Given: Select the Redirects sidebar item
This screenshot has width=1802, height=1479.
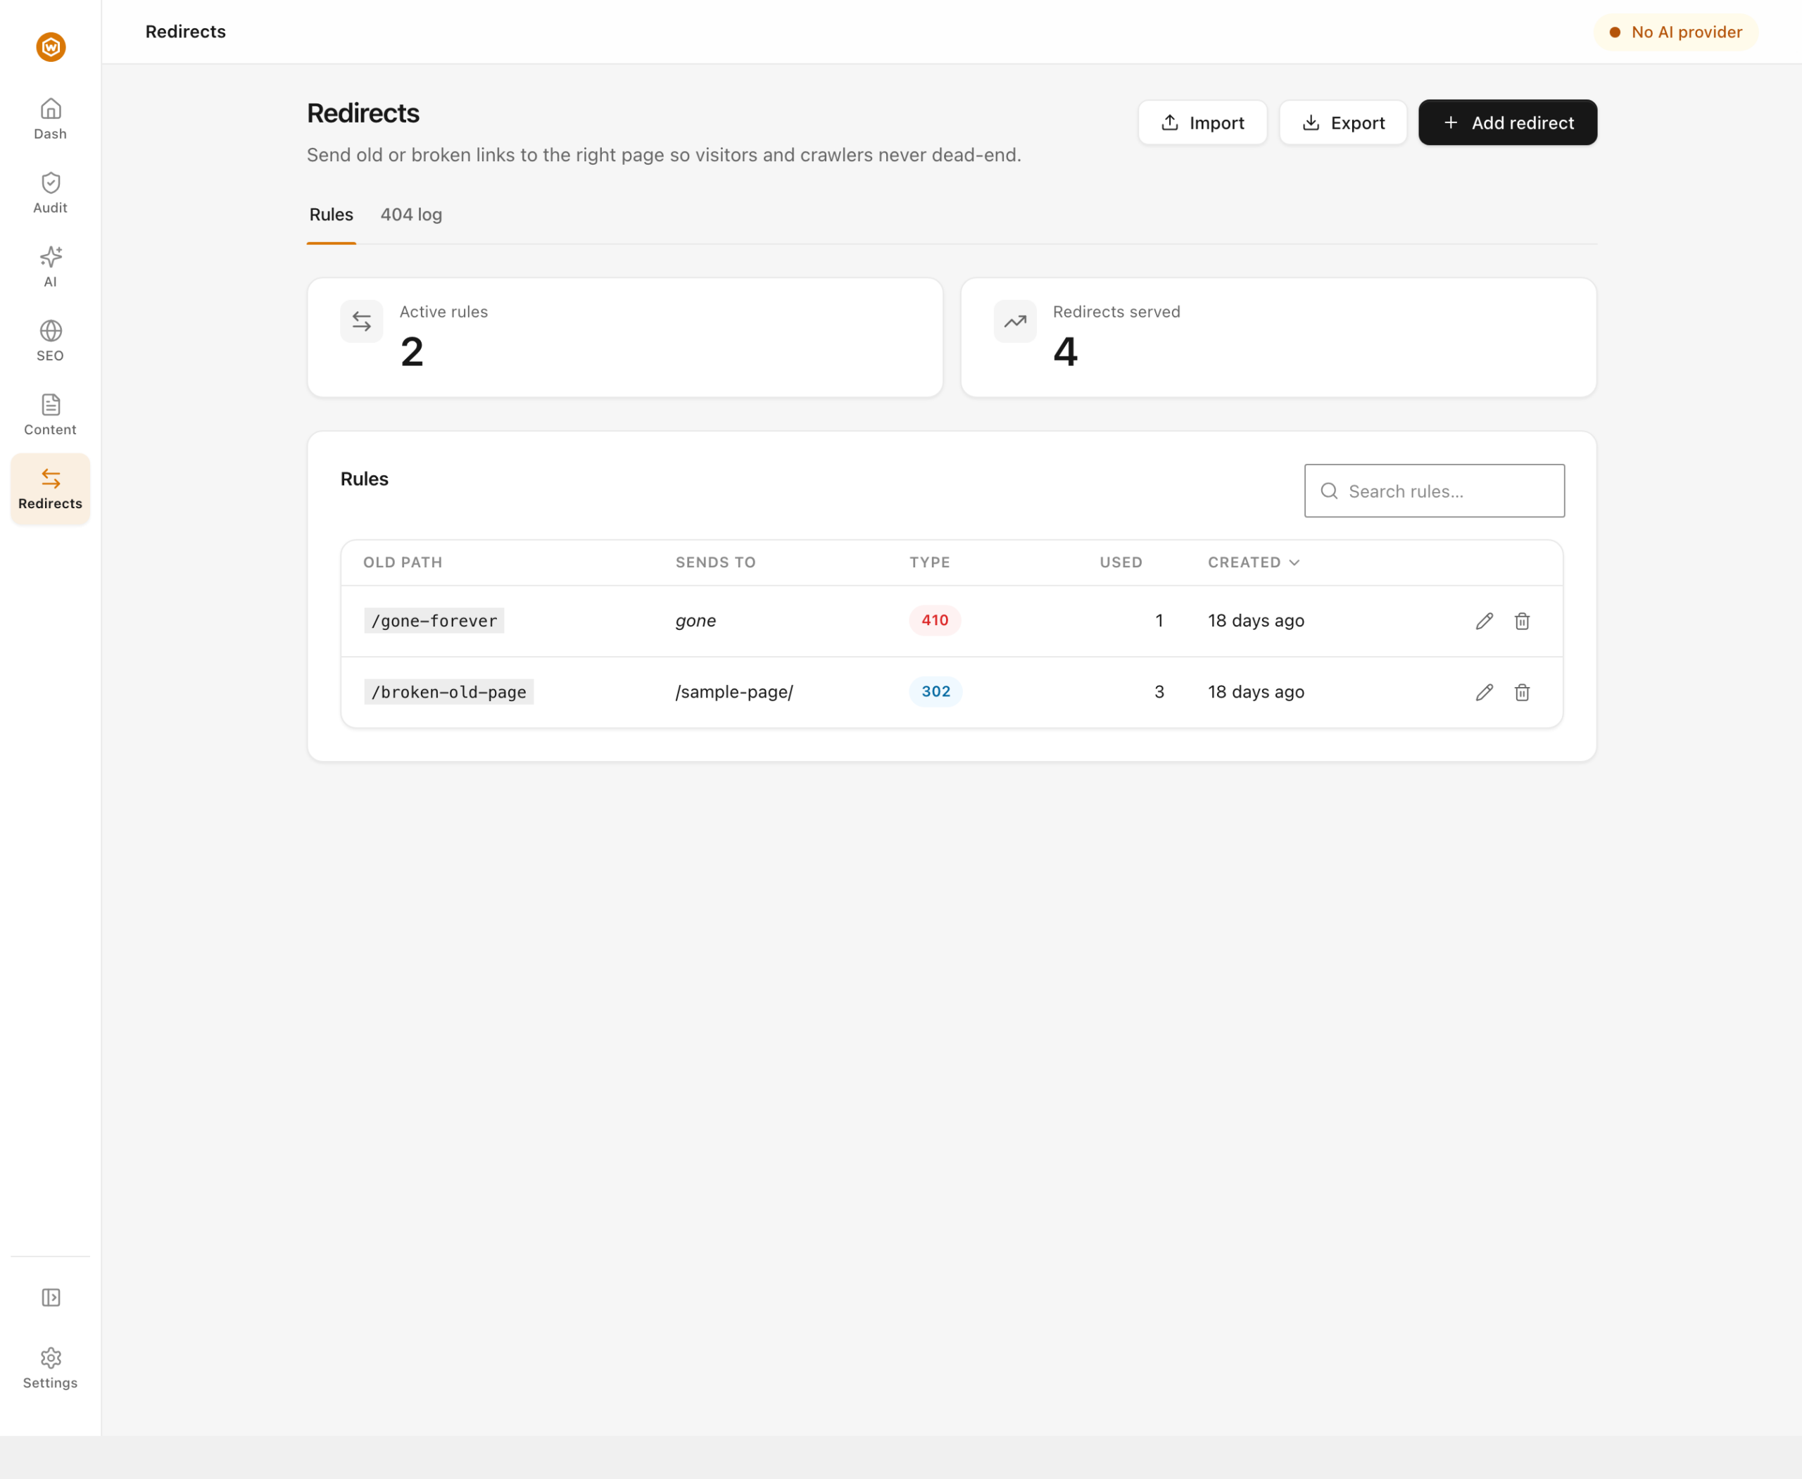Looking at the screenshot, I should [x=50, y=489].
